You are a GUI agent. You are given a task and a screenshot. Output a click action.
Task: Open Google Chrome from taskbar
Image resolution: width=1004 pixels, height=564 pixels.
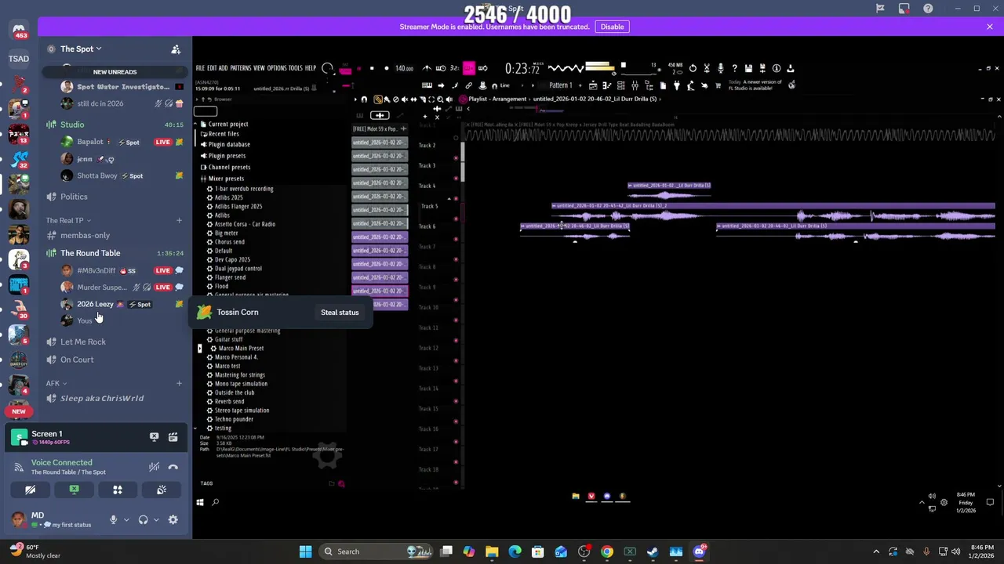click(607, 551)
